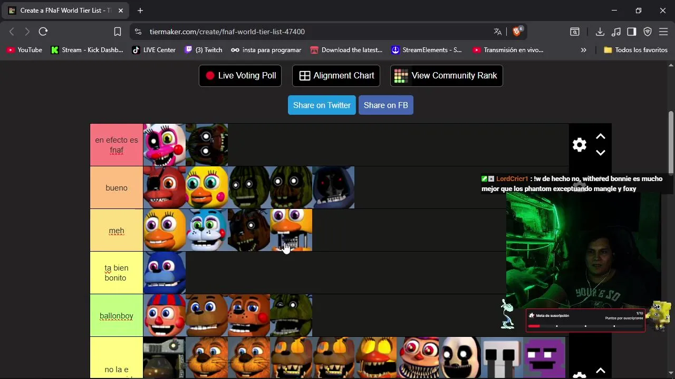
Task: Open 'Download the latest' bookmark
Action: point(346,50)
